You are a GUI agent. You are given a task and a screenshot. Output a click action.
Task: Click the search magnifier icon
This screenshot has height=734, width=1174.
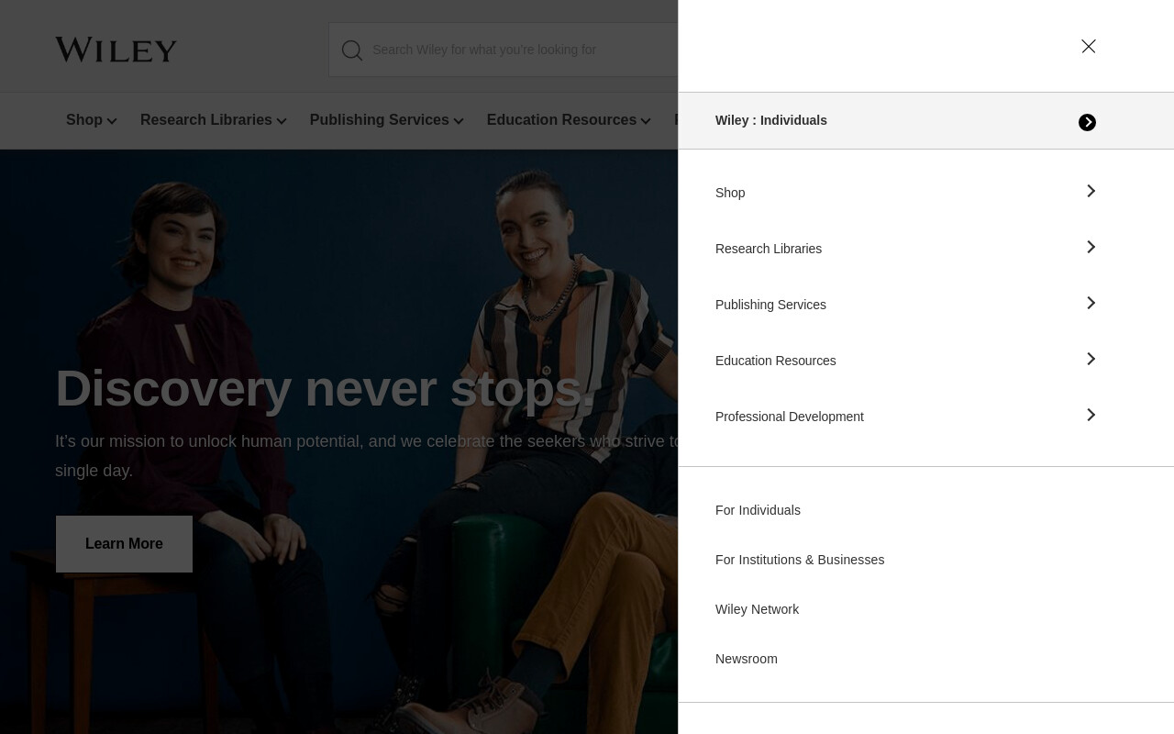(x=352, y=50)
